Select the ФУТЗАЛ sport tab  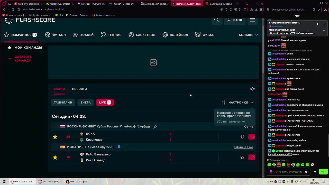205,35
